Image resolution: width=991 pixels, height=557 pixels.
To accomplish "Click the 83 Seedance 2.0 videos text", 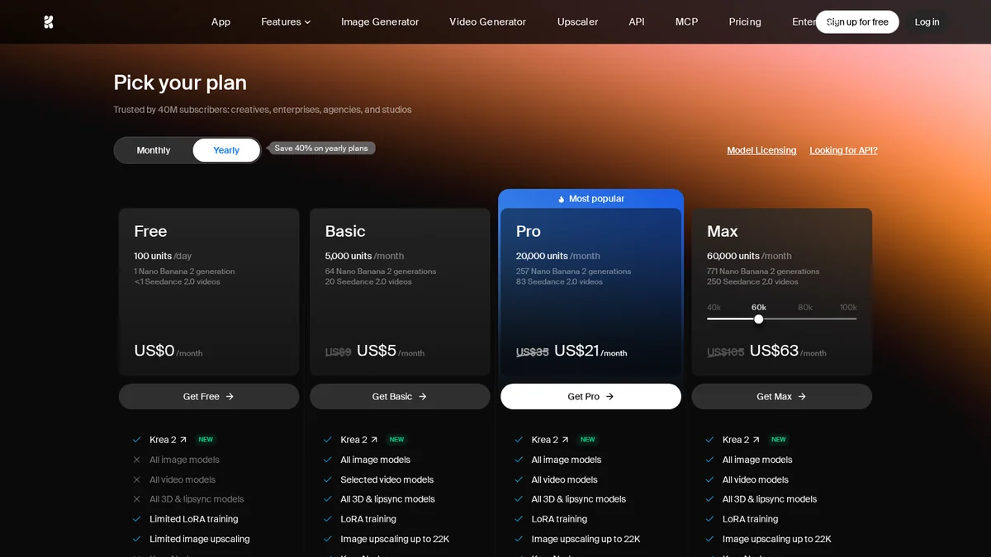I will [x=559, y=281].
